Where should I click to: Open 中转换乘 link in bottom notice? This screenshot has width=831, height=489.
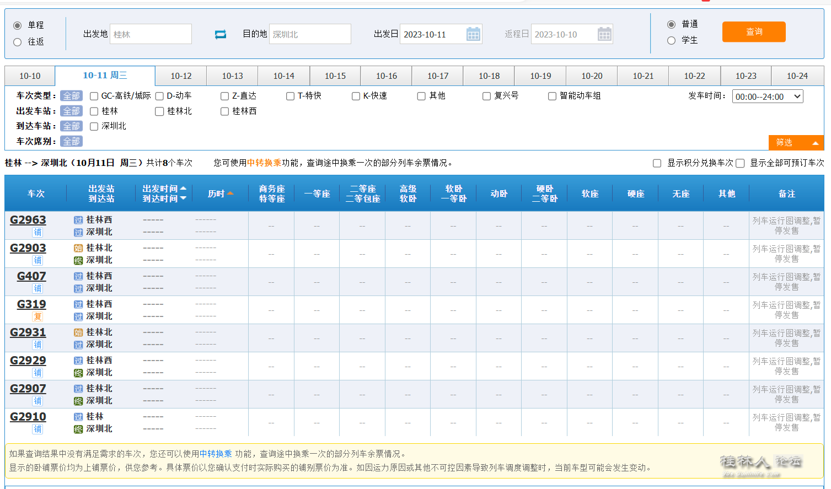point(216,454)
